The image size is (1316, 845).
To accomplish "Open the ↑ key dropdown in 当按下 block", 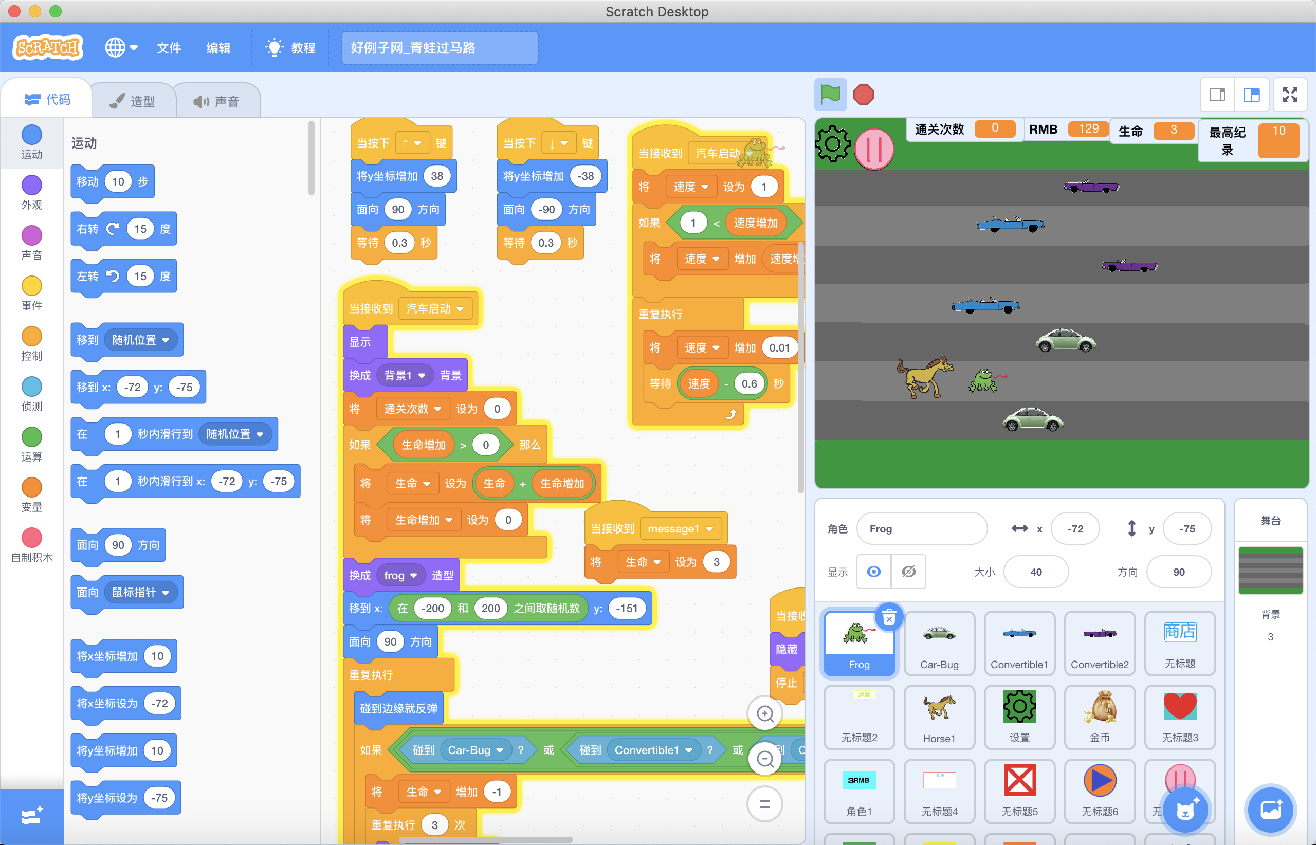I will click(x=412, y=143).
